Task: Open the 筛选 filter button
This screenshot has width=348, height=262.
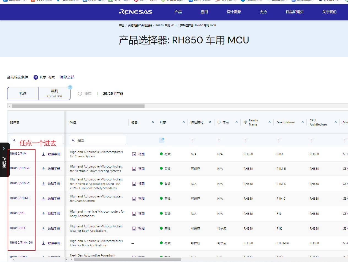Action: tap(23, 94)
